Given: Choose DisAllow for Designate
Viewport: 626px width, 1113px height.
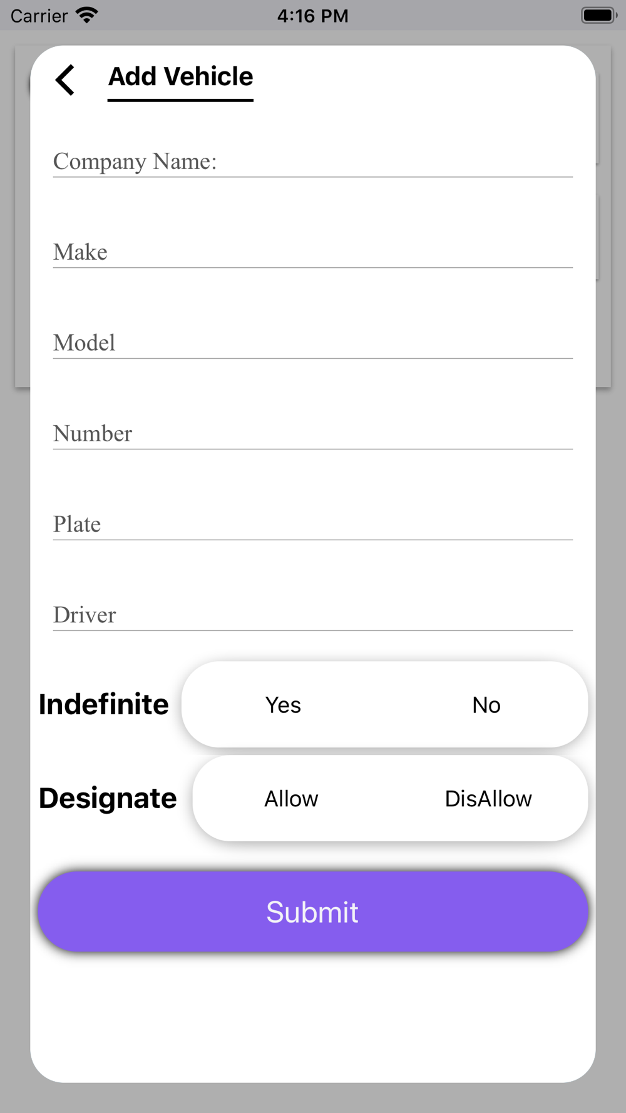Looking at the screenshot, I should click(x=488, y=799).
